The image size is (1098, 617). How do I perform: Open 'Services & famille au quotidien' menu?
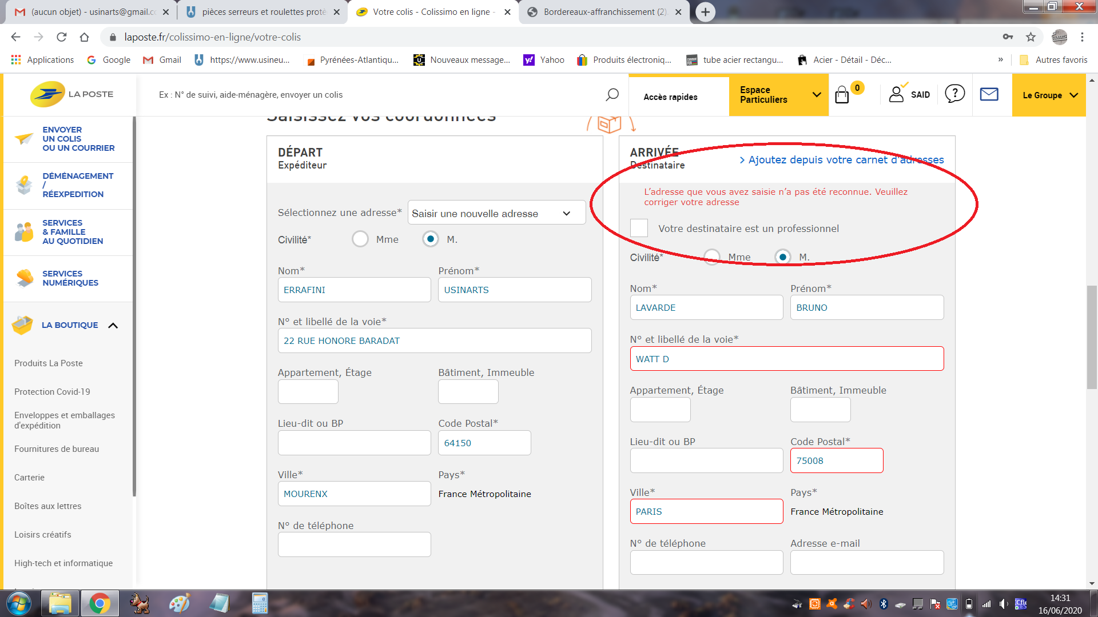(67, 232)
